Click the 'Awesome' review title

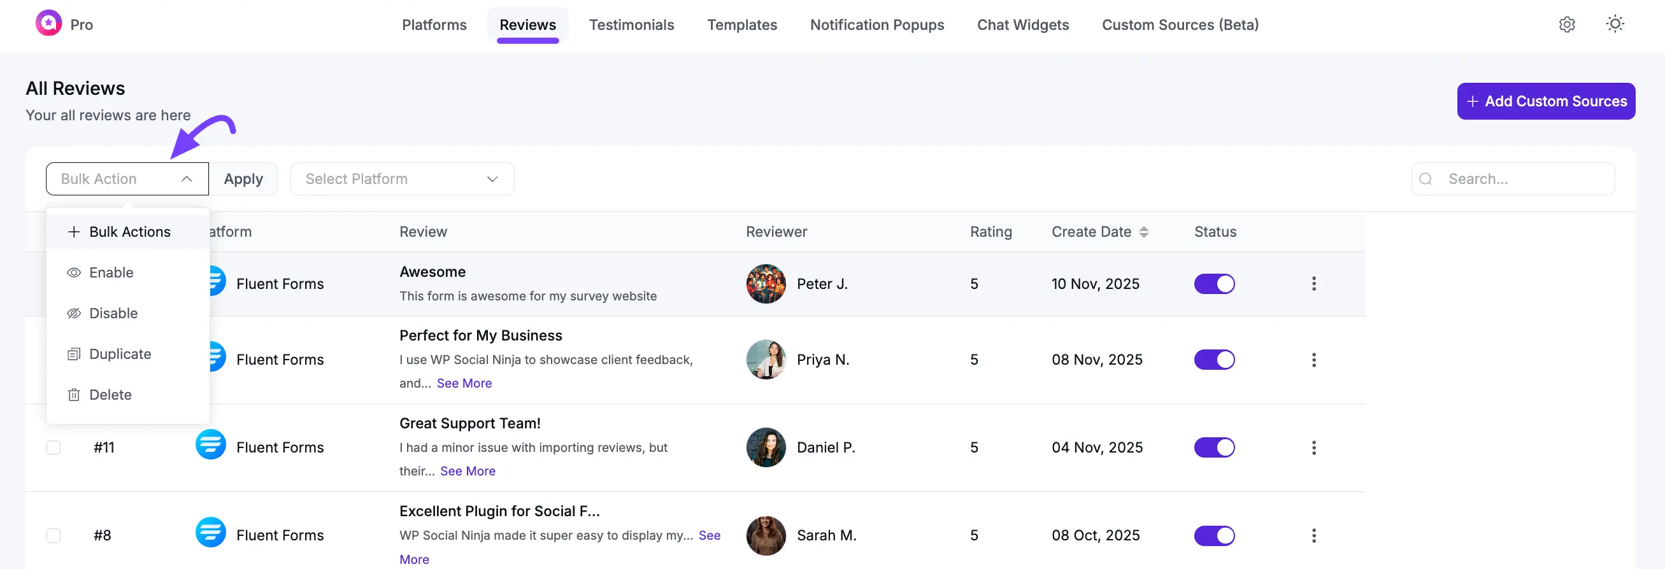[x=432, y=272]
